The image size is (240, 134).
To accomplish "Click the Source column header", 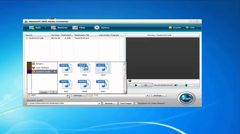I will [37, 35].
